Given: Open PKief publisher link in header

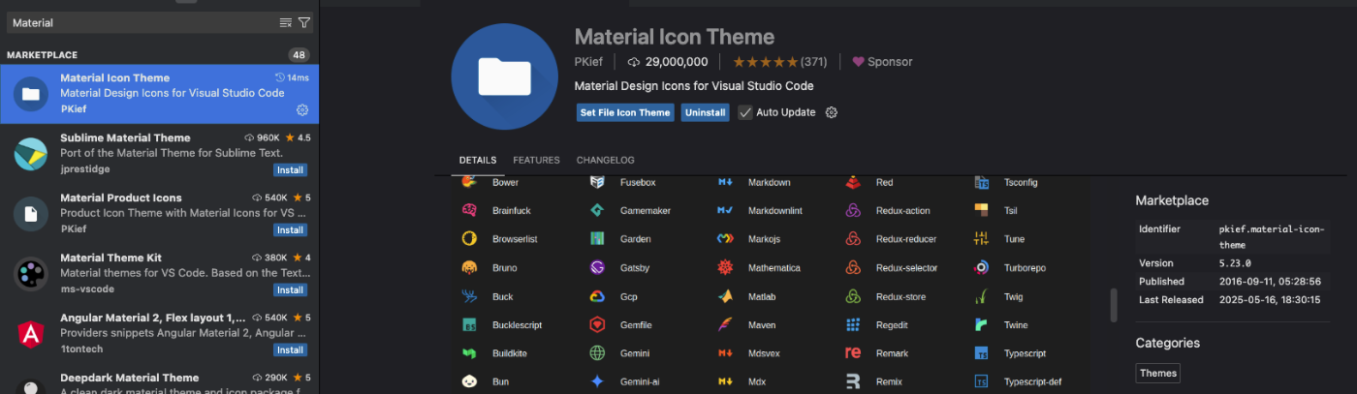Looking at the screenshot, I should (x=588, y=62).
